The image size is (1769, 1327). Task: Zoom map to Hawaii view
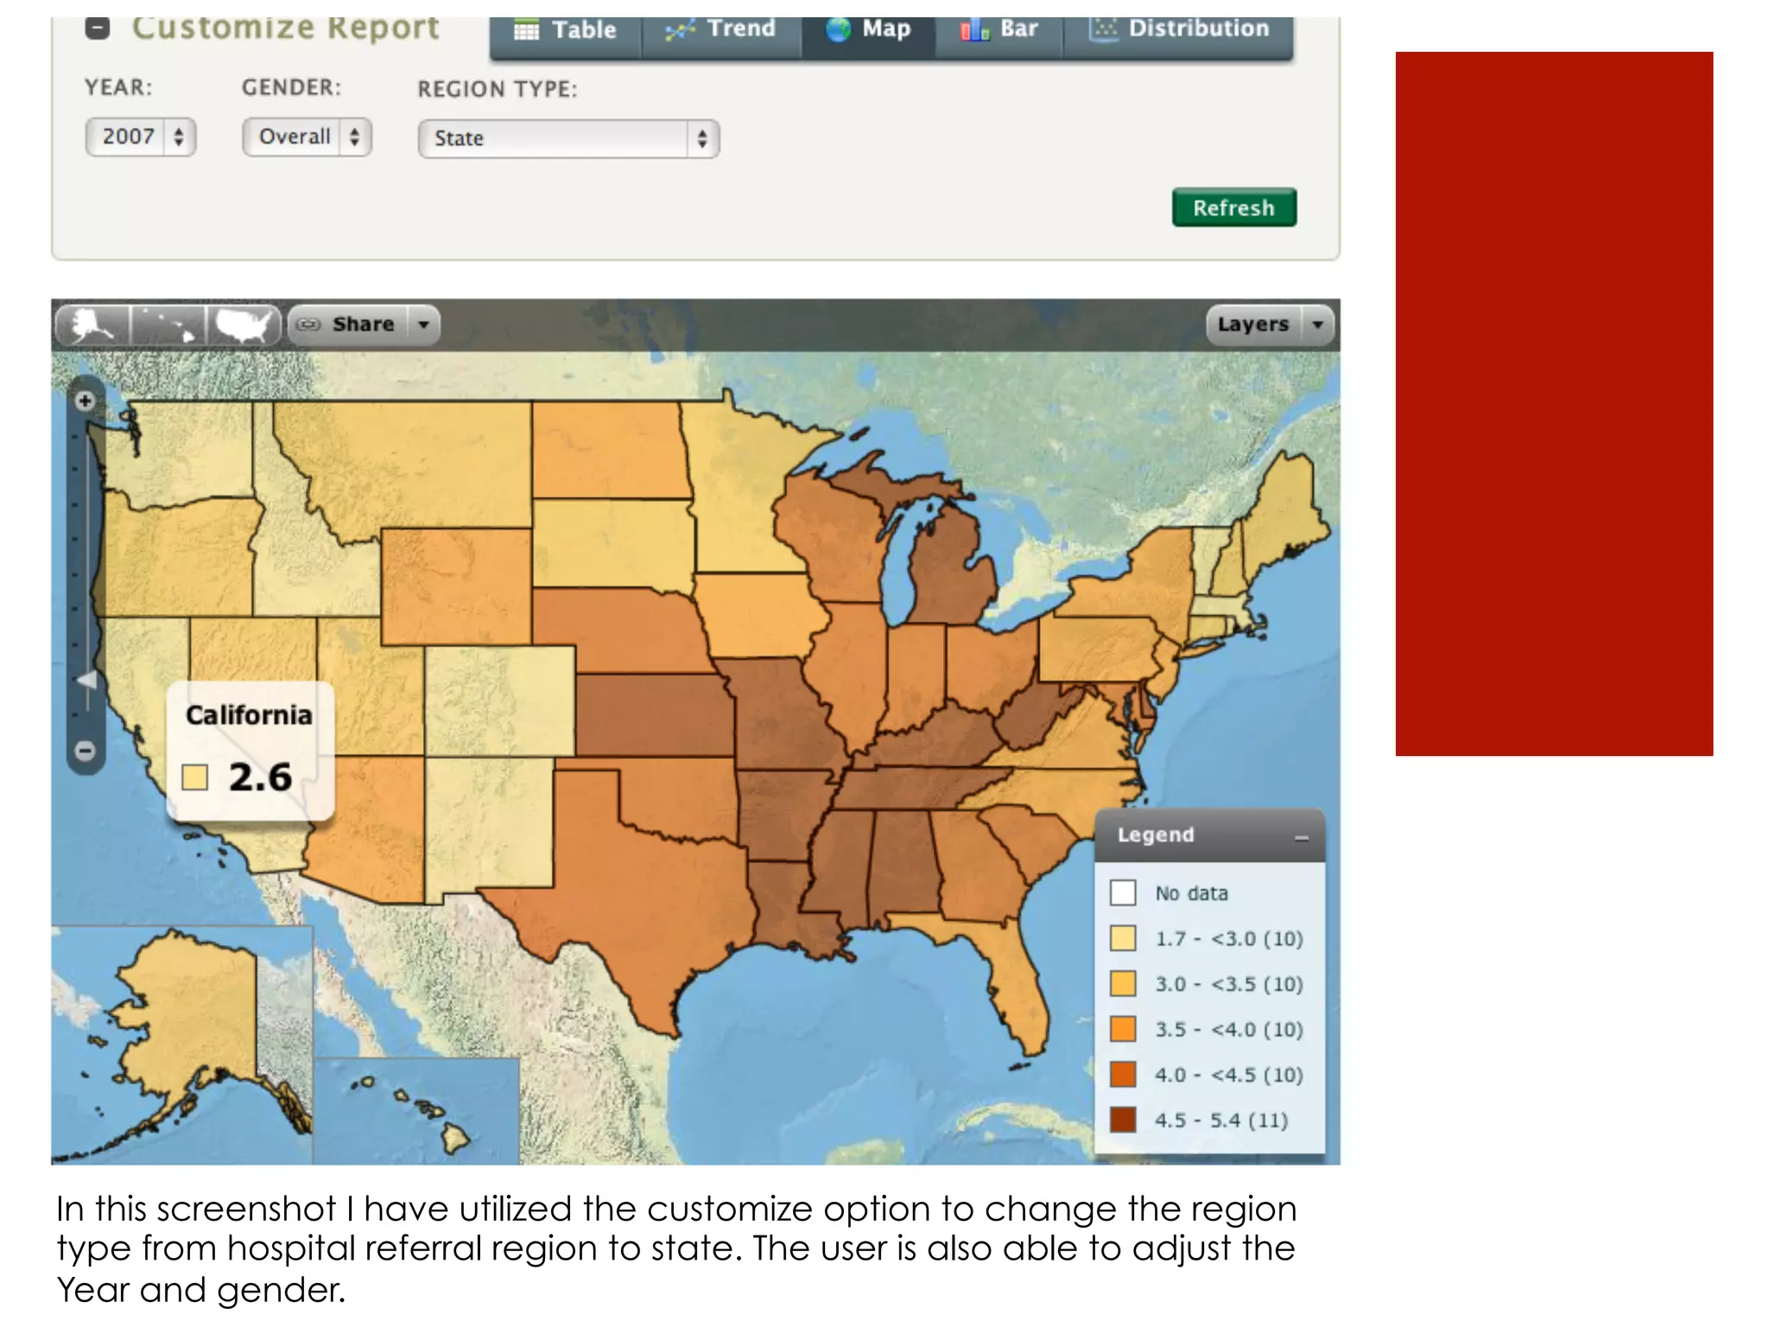coord(168,326)
